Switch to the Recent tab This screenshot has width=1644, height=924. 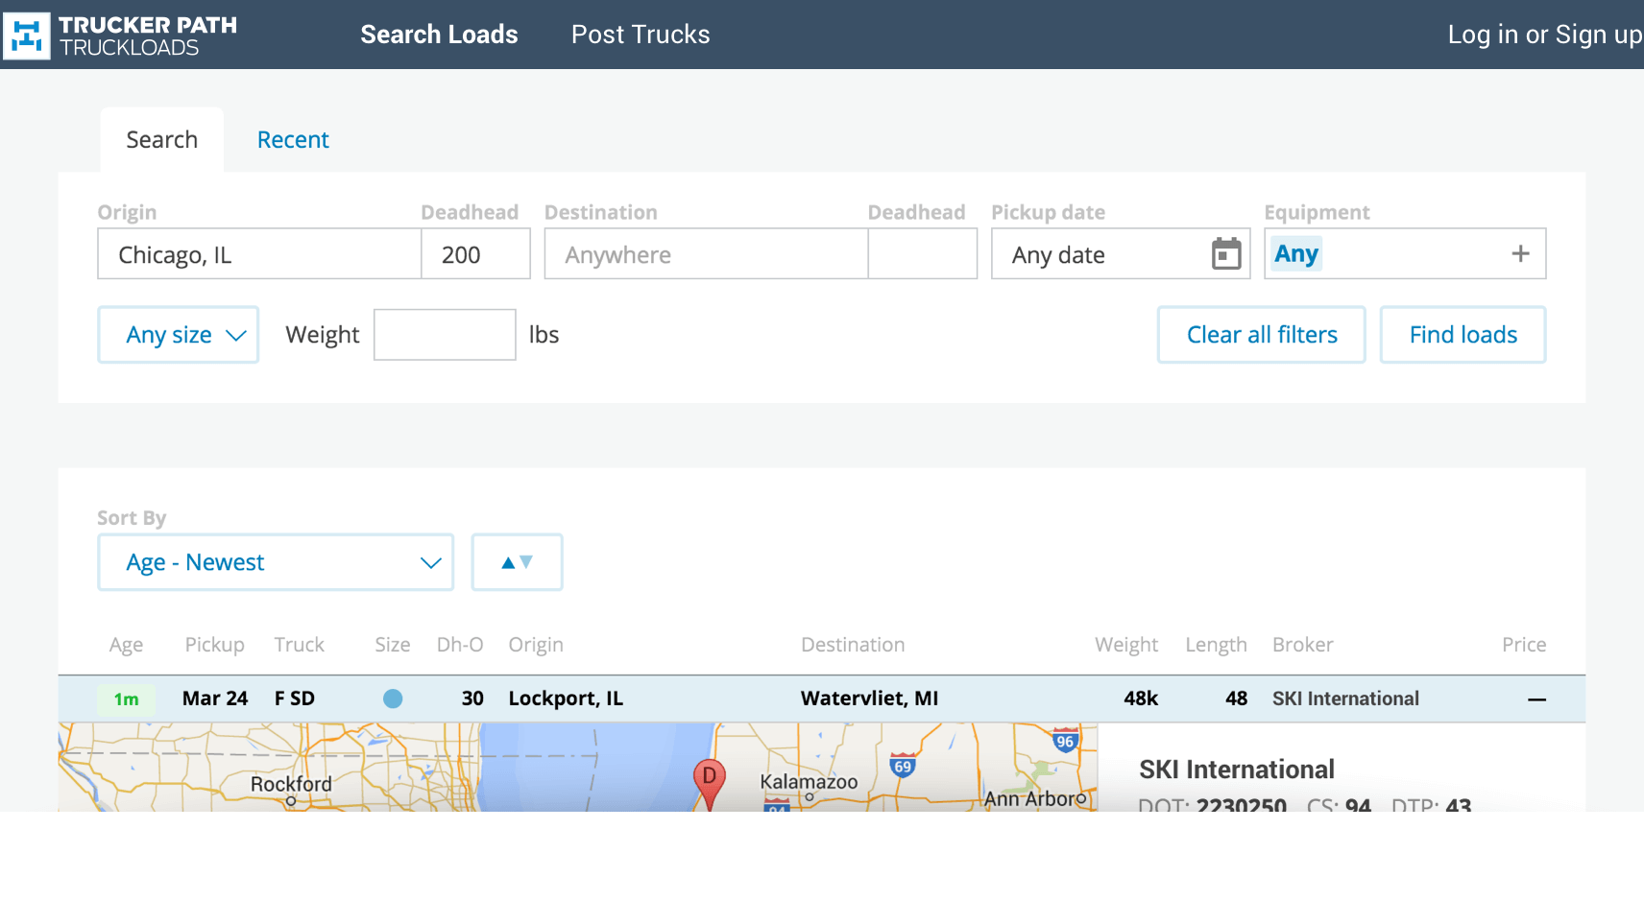coord(293,140)
